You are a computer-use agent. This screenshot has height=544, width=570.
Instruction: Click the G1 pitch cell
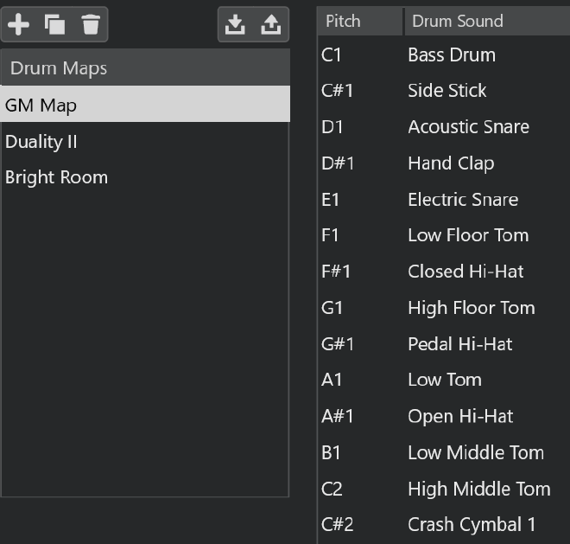(332, 308)
